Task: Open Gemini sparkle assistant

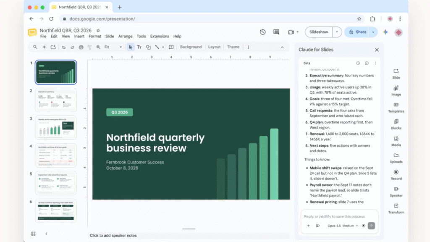Action: click(x=385, y=32)
